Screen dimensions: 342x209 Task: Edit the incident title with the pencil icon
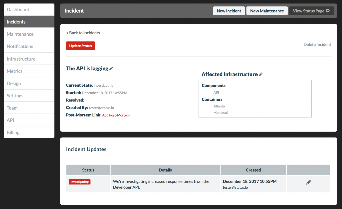(111, 68)
